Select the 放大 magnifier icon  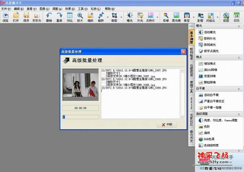[x=80, y=17]
